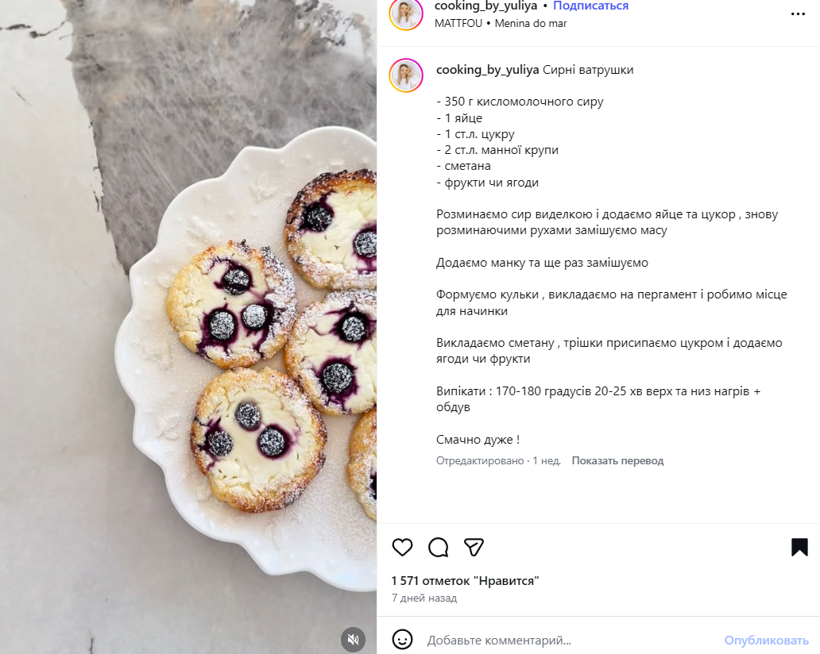View the 1 571 likes list
Screen dimensions: 820x654
coord(465,581)
